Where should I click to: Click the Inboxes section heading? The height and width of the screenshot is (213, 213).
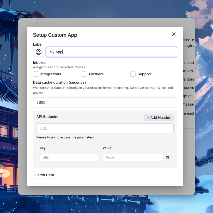[x=40, y=63]
